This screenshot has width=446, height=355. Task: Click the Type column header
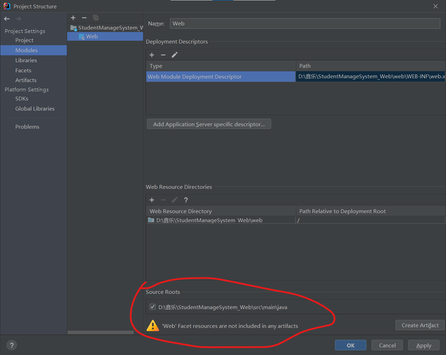pos(221,66)
